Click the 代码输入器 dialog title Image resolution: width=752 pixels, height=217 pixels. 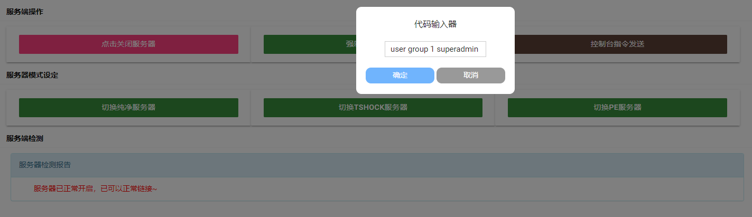(x=435, y=24)
